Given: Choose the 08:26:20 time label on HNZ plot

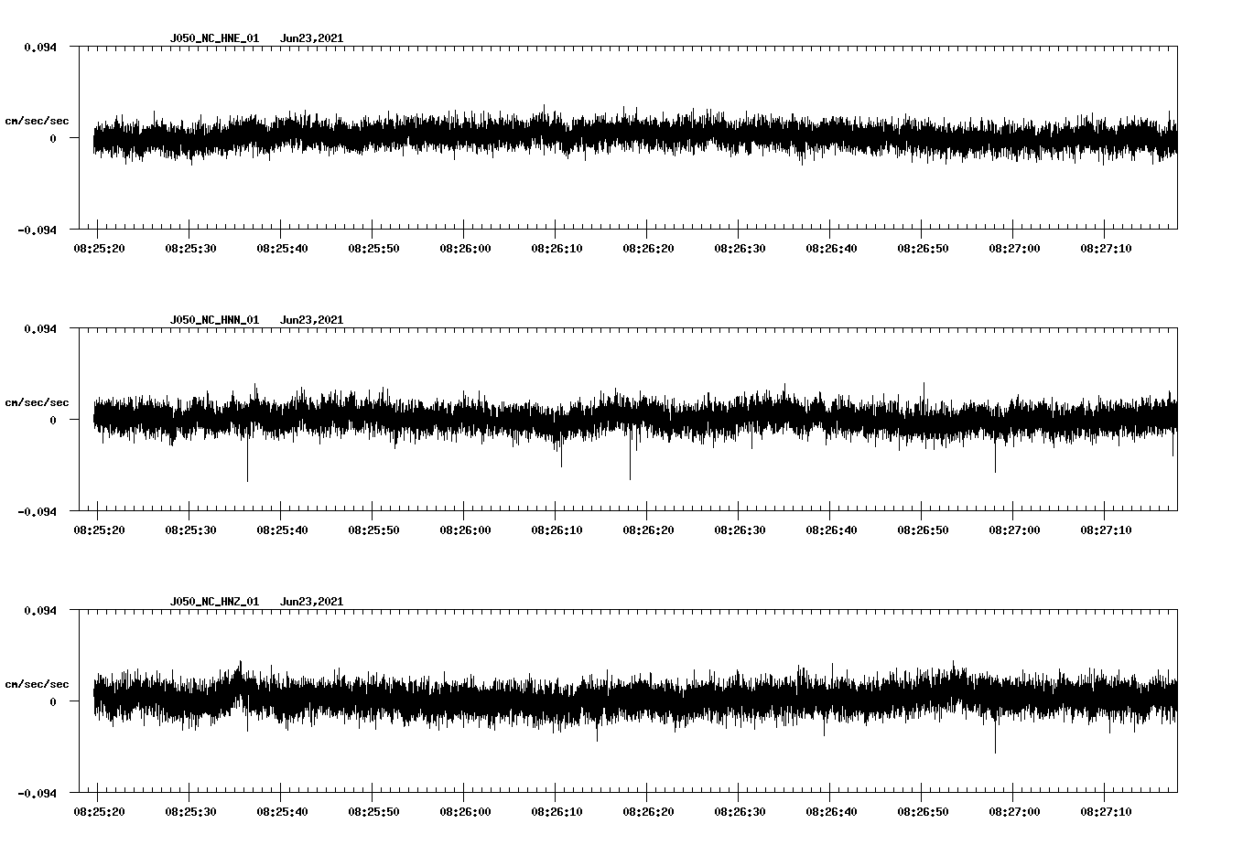Looking at the screenshot, I should [648, 812].
